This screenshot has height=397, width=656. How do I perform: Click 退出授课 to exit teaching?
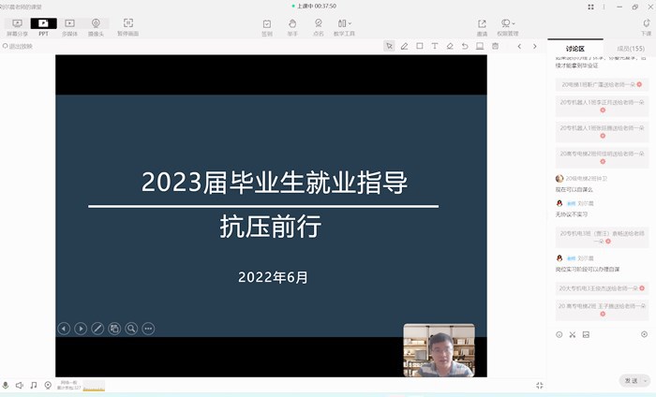click(x=18, y=46)
